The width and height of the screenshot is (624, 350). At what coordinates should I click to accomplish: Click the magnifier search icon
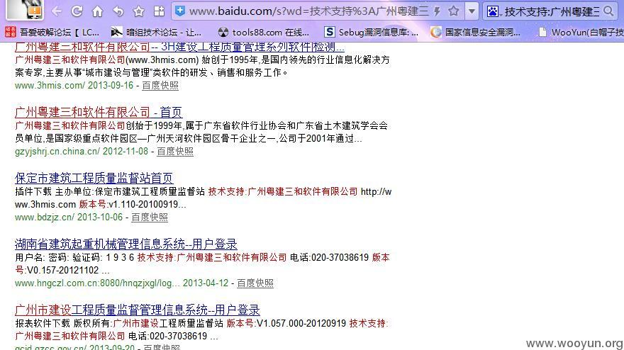[608, 11]
